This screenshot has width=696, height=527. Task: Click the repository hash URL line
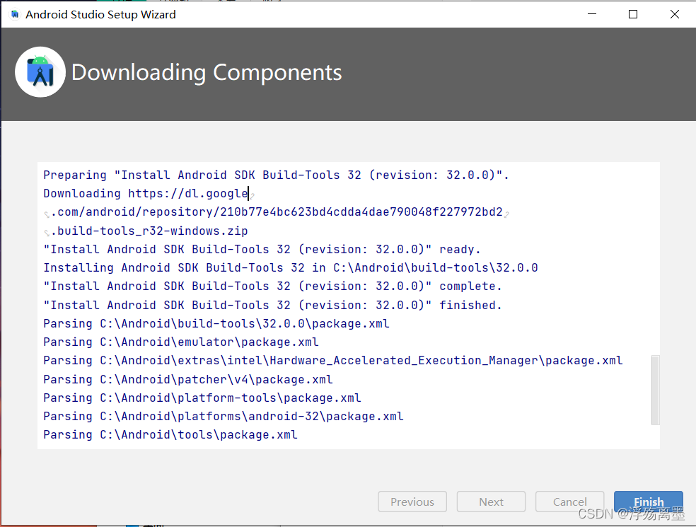(277, 212)
